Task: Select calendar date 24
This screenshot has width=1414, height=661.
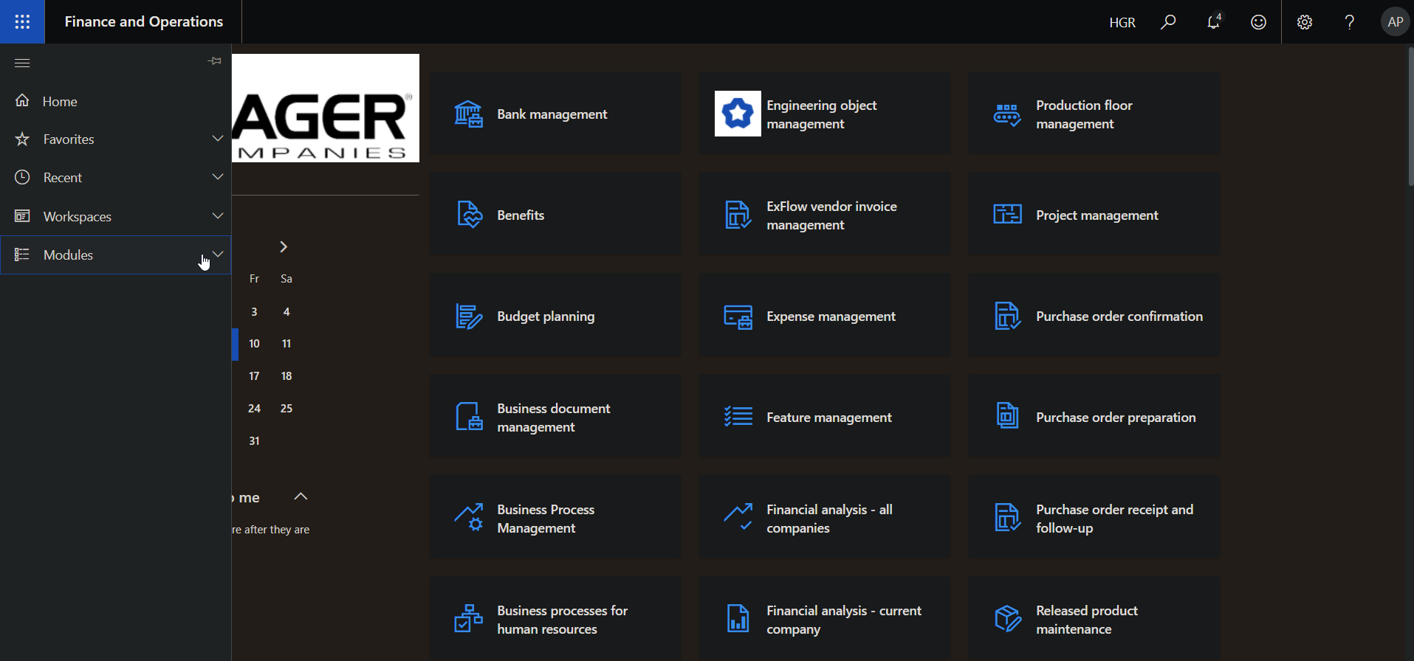Action: coord(254,408)
